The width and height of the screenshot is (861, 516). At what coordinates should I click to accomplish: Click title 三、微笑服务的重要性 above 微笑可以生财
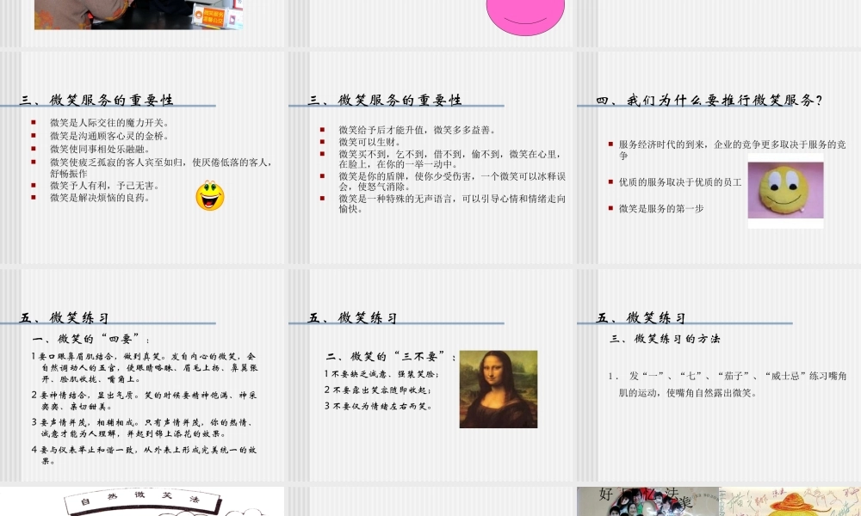coord(385,100)
